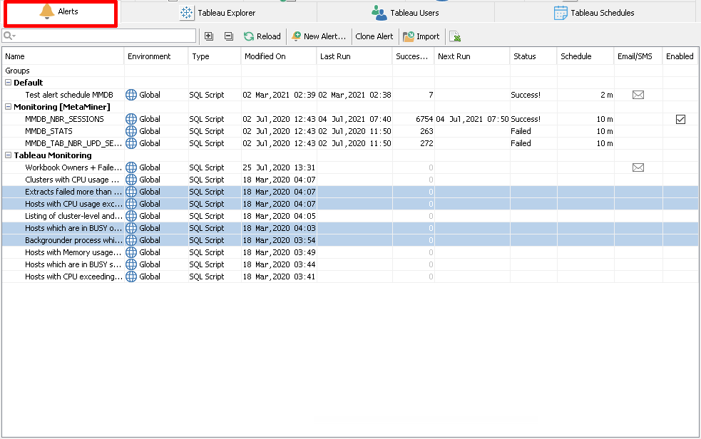Image resolution: width=701 pixels, height=439 pixels.
Task: Click the globe icon in the Workbook Owners row
Action: 131,167
